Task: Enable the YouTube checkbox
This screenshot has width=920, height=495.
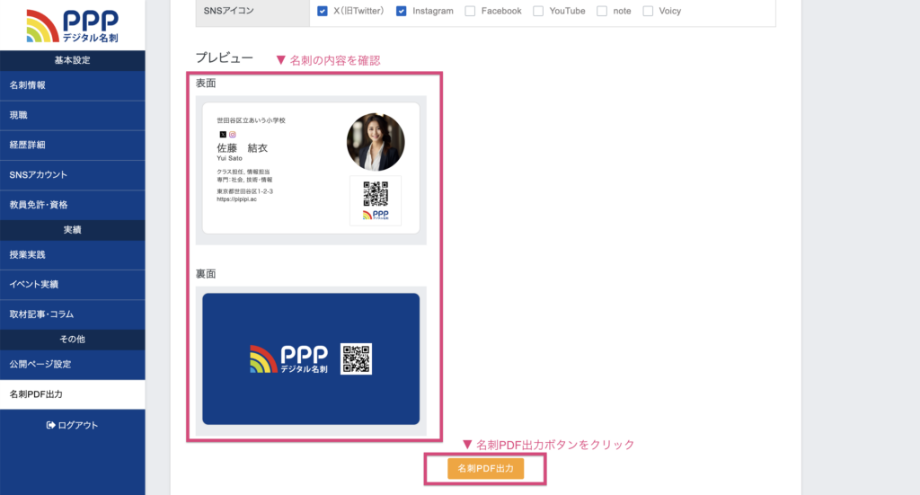Action: click(538, 11)
